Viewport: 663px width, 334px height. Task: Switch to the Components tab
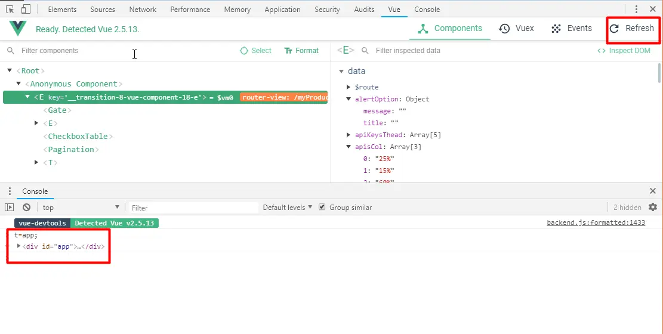(450, 28)
